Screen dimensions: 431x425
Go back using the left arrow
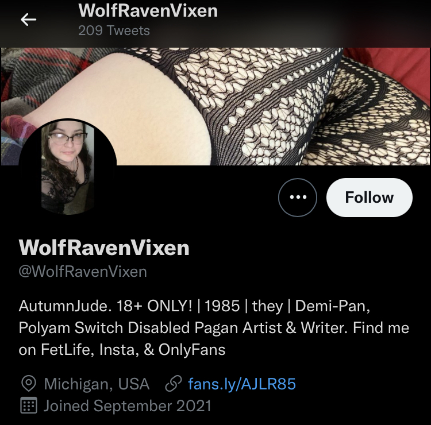click(28, 20)
